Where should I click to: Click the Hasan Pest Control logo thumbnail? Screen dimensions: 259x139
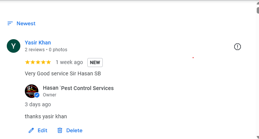point(32,91)
